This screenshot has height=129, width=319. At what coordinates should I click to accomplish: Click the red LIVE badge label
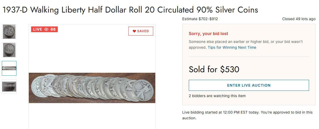point(38,29)
